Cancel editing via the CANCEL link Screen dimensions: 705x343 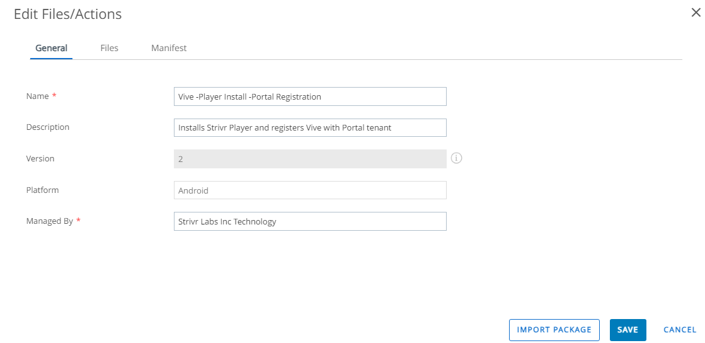click(x=680, y=330)
